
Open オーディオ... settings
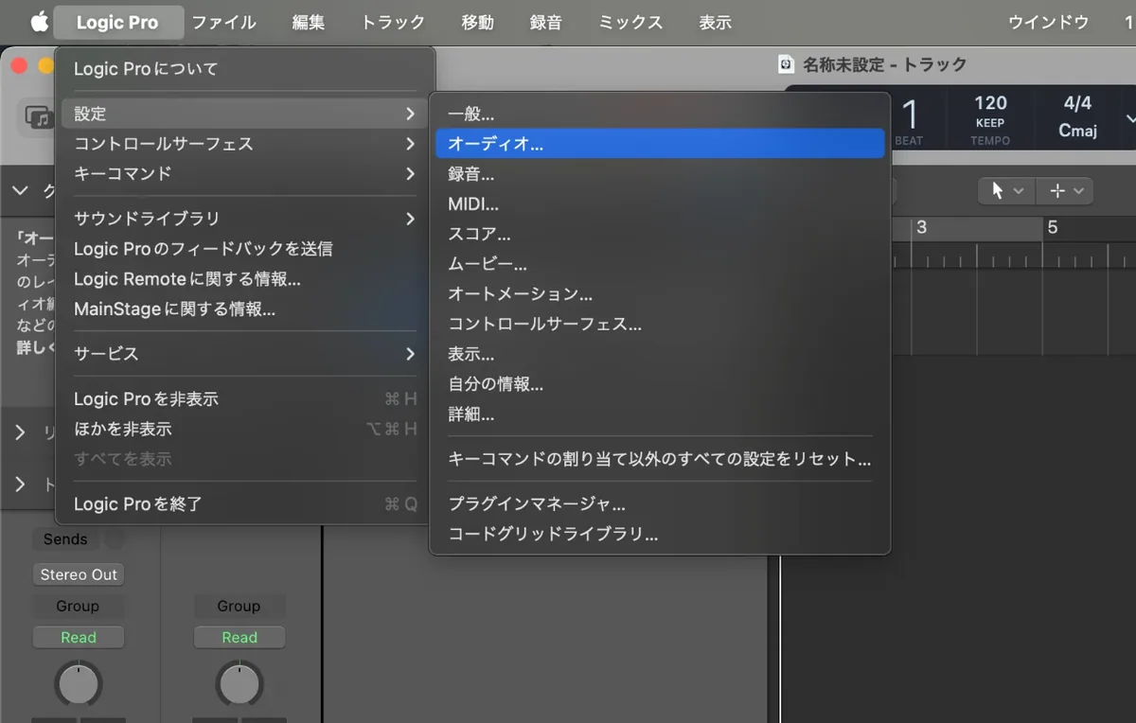(x=660, y=144)
